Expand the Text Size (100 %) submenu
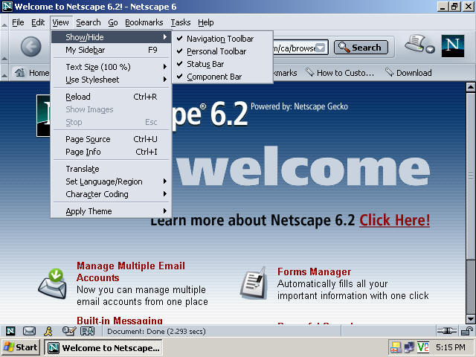This screenshot has width=476, height=357. 112,67
